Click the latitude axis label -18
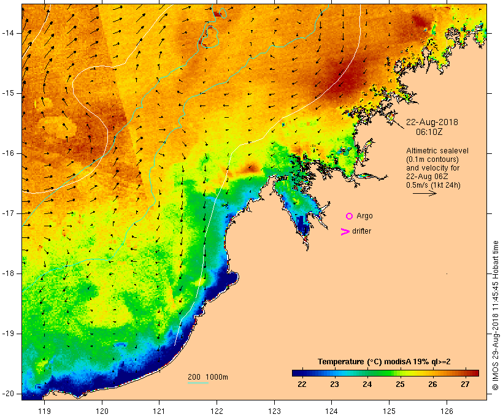This screenshot has height=417, width=503. coord(7,274)
